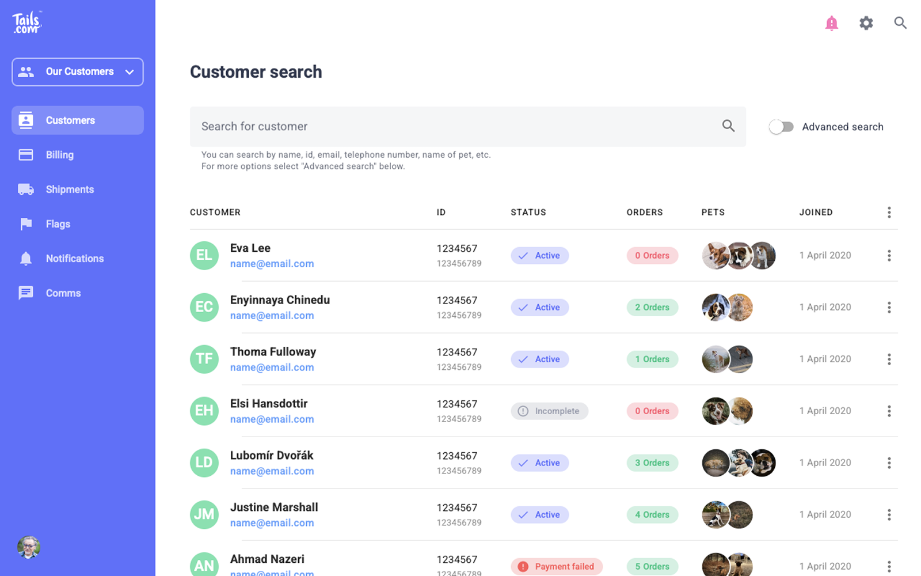Image resolution: width=921 pixels, height=576 pixels.
Task: Click the pink notification bell icon
Action: click(831, 23)
